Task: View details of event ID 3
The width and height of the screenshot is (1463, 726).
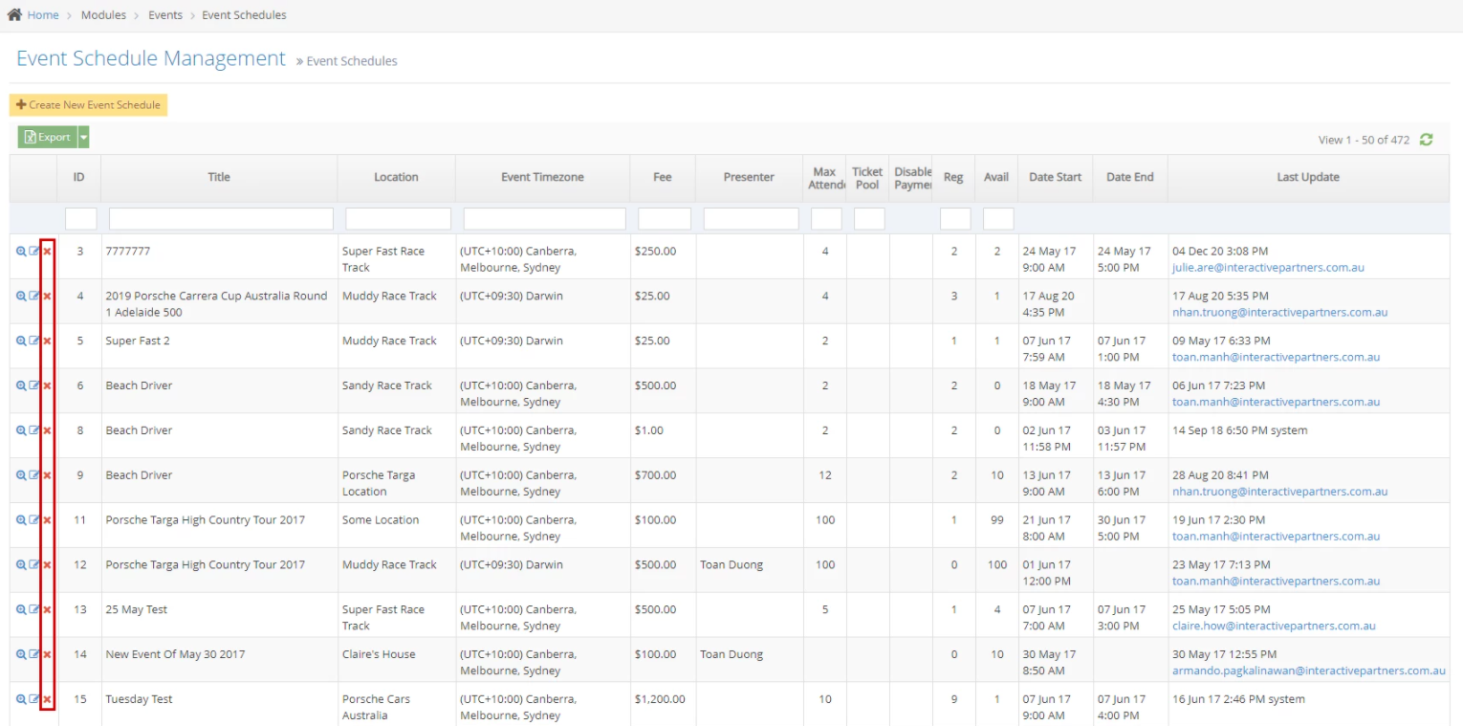Action: point(21,252)
